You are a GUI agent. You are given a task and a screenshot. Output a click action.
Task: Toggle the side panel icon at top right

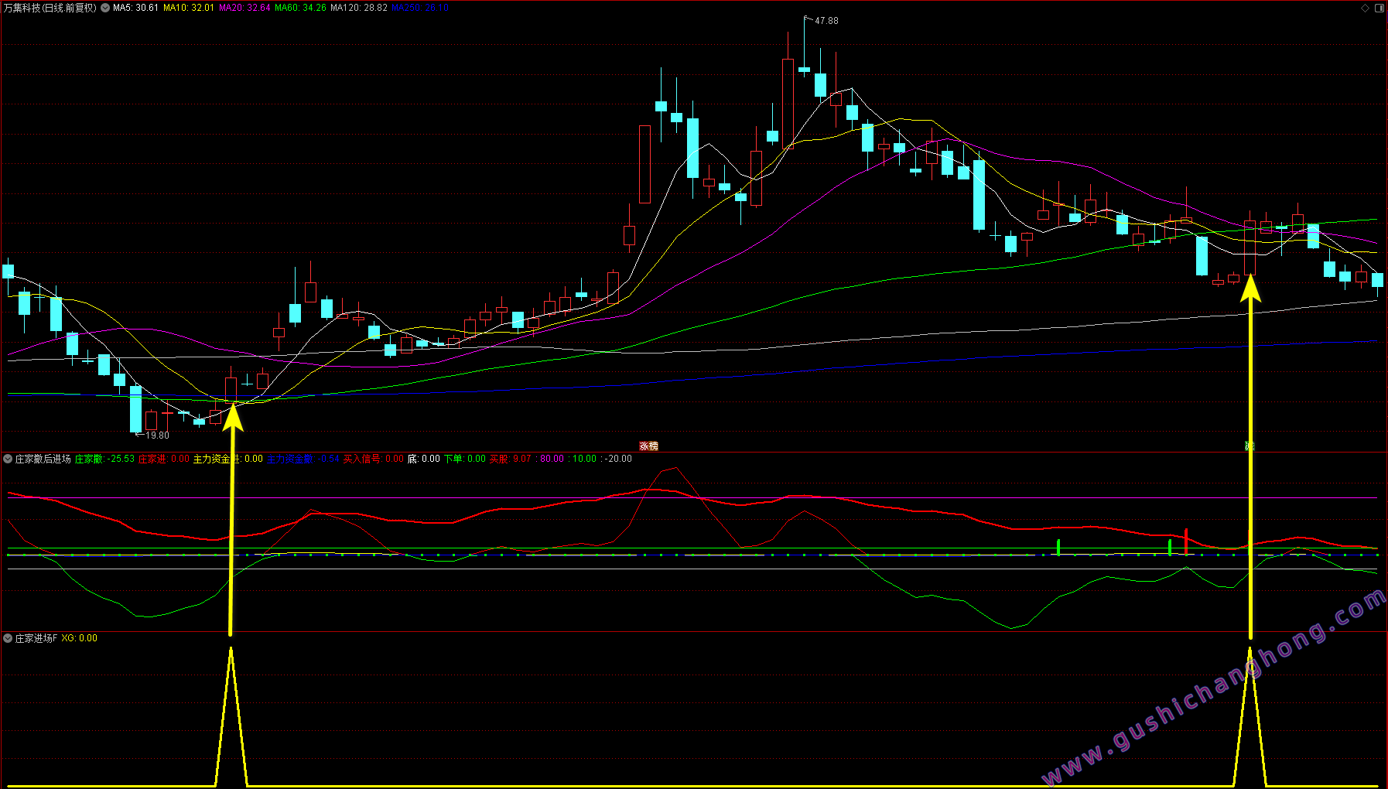(1379, 8)
